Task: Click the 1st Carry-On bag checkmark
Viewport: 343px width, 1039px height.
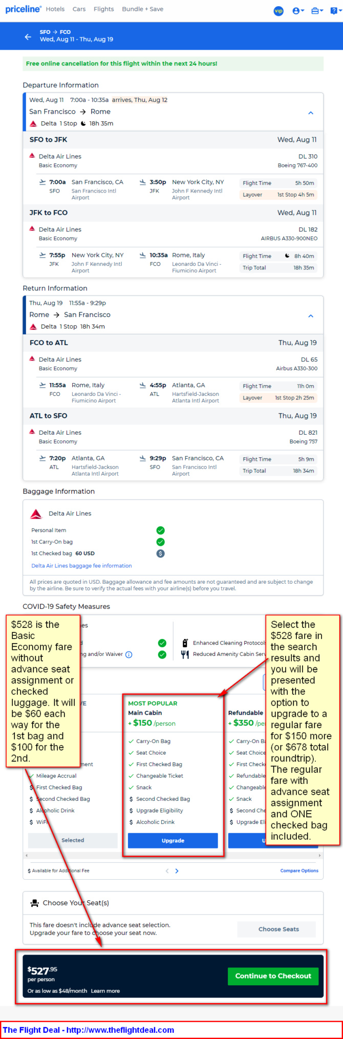Action: pos(160,542)
